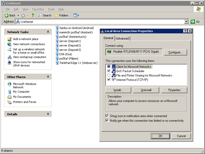Open the Address bar dropdown
Viewport: 205px width, 154px height.
pos(186,22)
